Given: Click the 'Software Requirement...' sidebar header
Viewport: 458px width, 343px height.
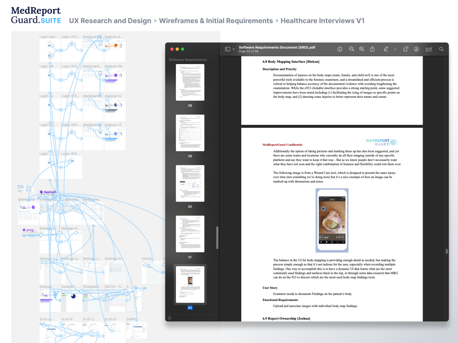Looking at the screenshot, I should [x=189, y=60].
